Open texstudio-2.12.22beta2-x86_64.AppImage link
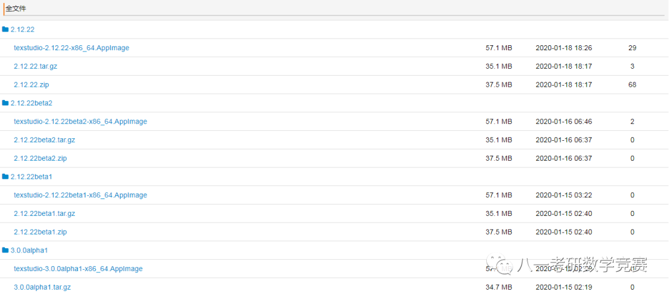669x294 pixels. (80, 122)
